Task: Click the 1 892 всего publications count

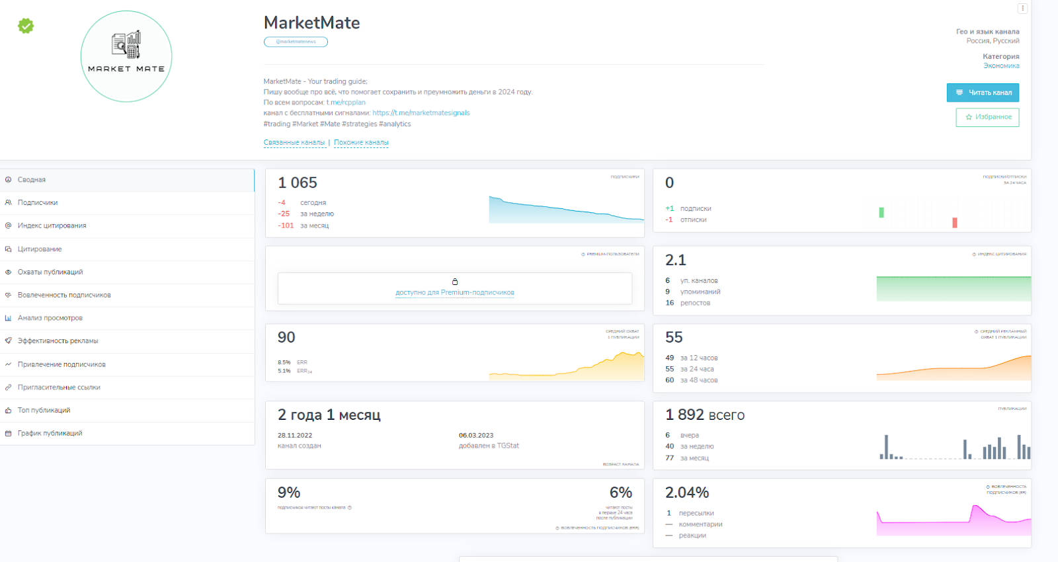Action: point(705,415)
